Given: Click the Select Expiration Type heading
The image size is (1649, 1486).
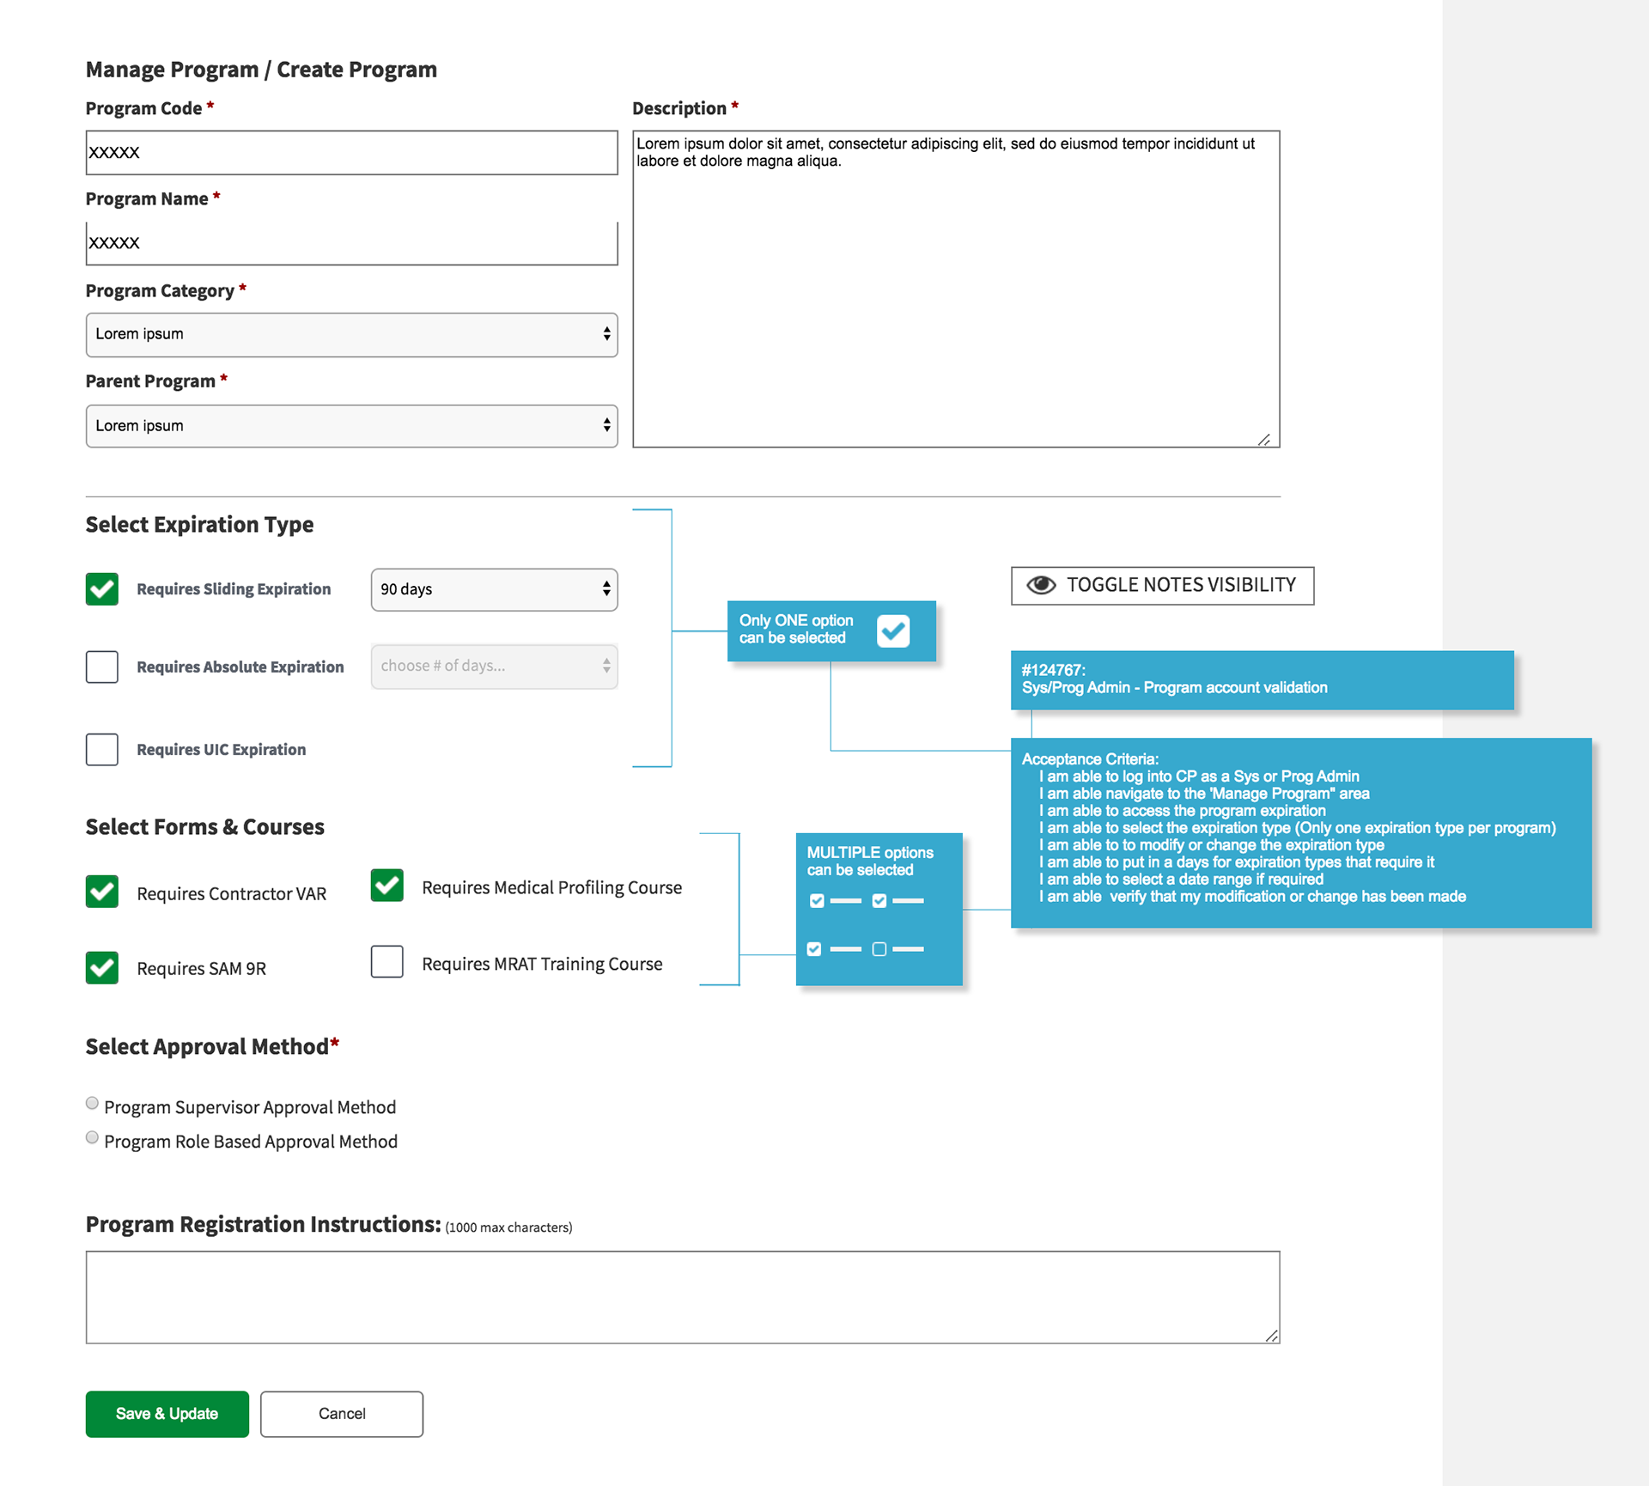Looking at the screenshot, I should (x=199, y=525).
